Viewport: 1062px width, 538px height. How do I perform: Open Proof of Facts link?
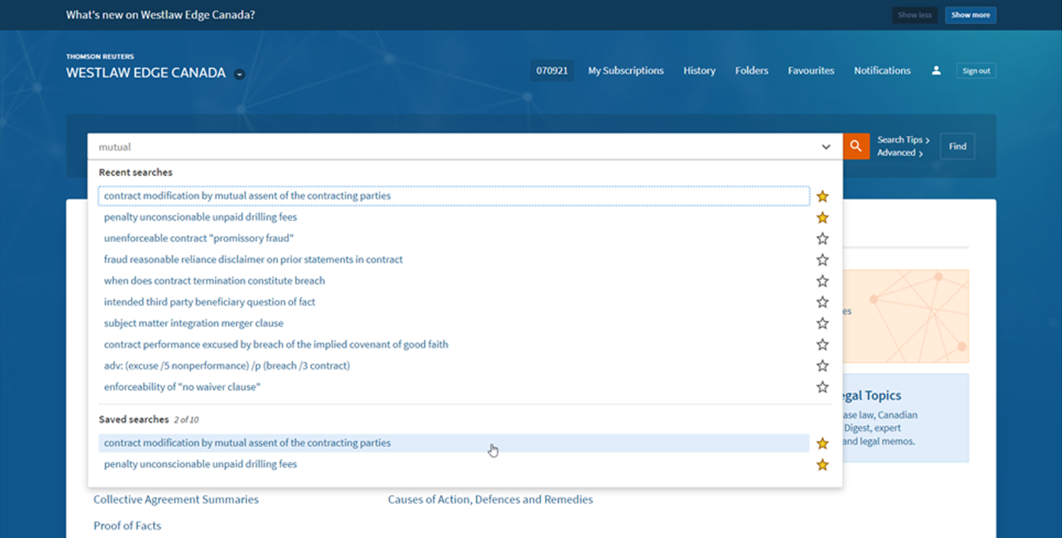[x=127, y=526]
